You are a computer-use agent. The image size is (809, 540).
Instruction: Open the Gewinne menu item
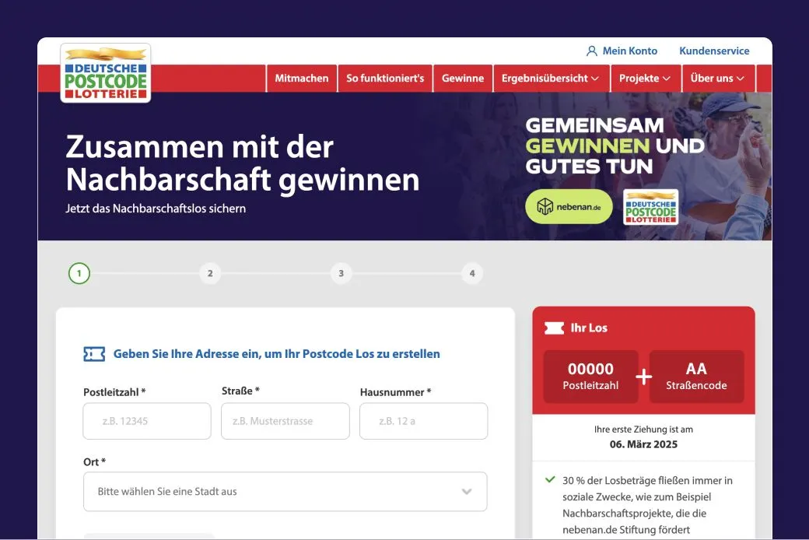coord(463,79)
